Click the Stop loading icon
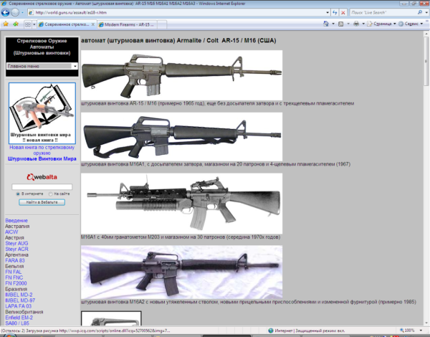This screenshot has height=337, width=430. pyautogui.click(x=343, y=12)
